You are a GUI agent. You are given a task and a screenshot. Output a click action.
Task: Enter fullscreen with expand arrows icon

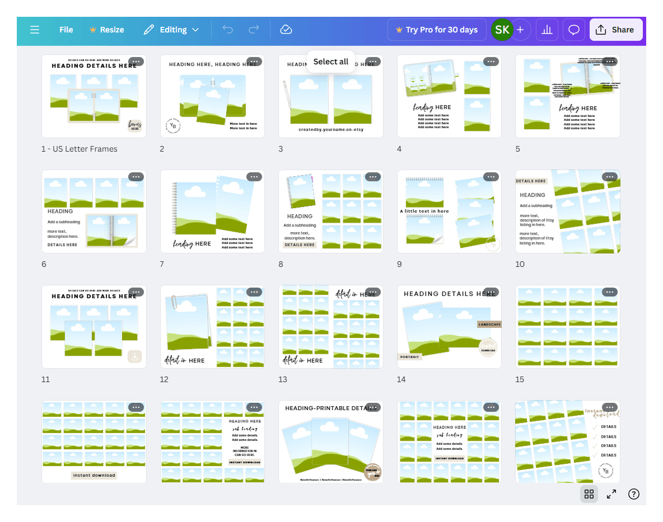(x=611, y=493)
